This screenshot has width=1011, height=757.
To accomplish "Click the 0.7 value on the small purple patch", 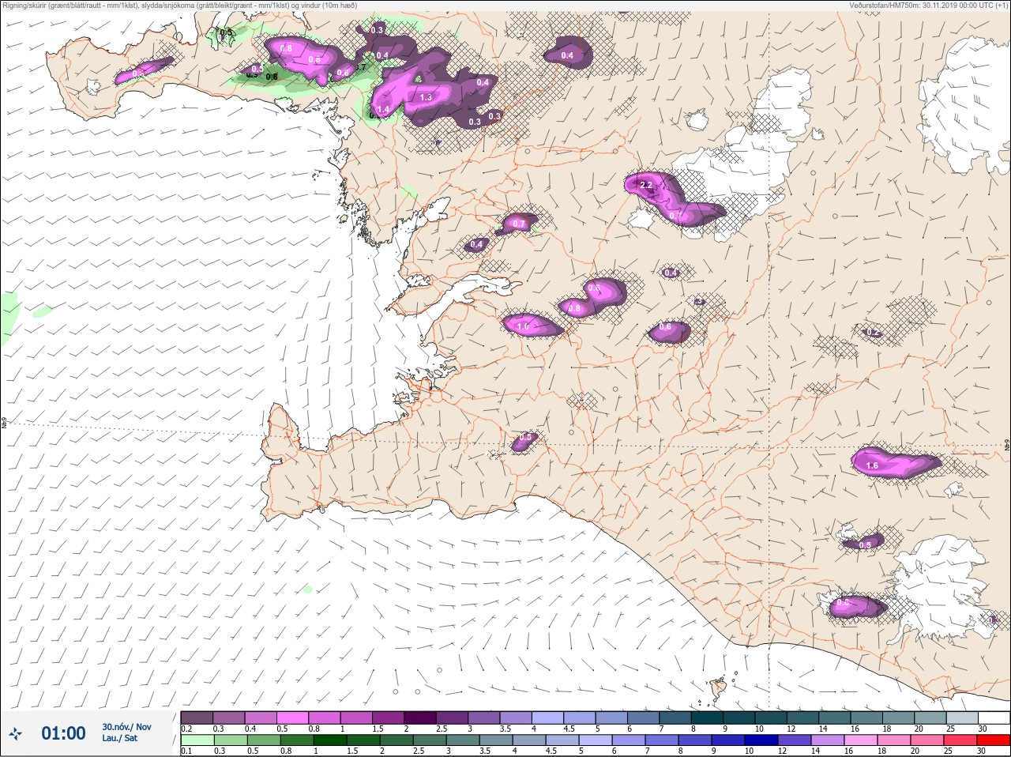I will click(519, 224).
